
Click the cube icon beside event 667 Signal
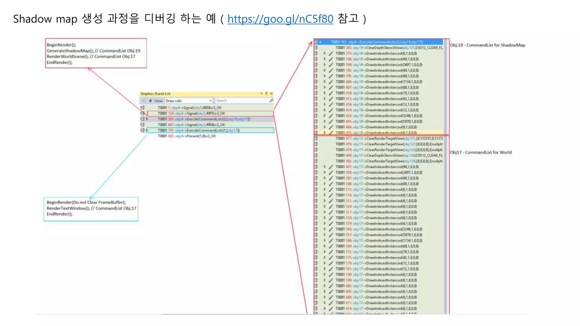143,125
